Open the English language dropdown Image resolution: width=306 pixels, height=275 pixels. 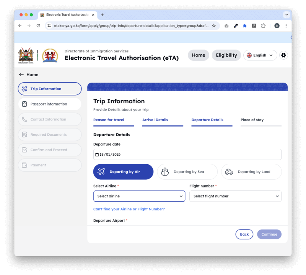tap(260, 55)
